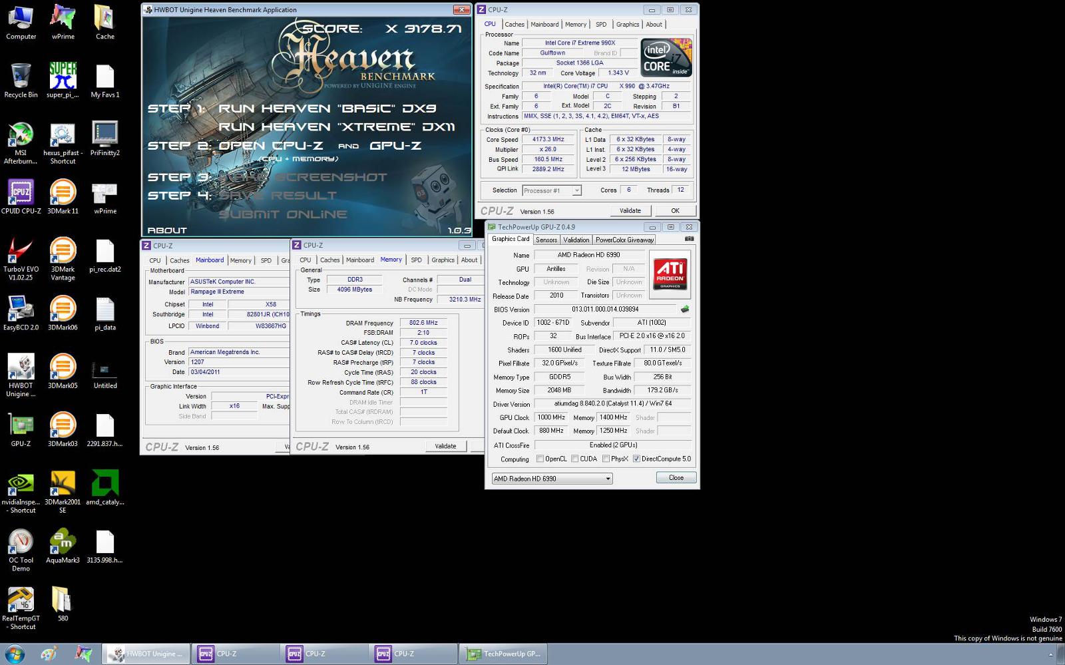
Task: Open SPD tab in top CPU-Z window
Action: [601, 25]
